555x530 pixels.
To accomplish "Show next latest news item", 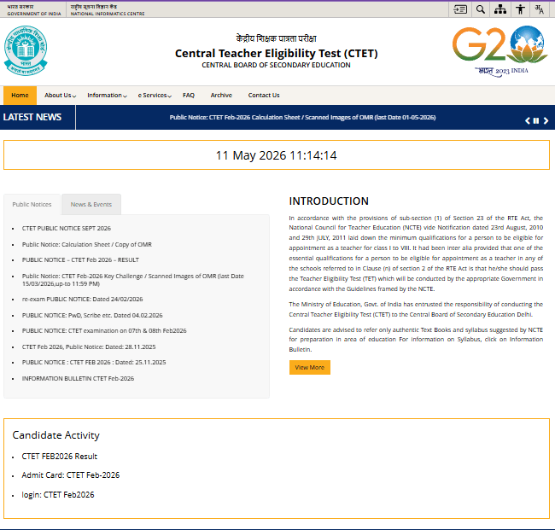I will [x=546, y=120].
